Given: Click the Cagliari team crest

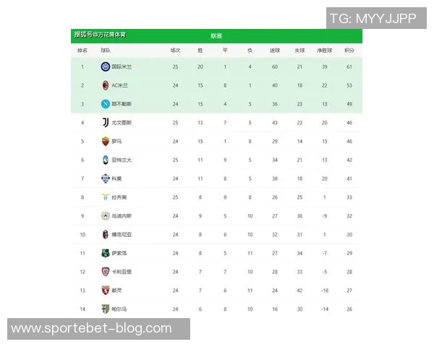Looking at the screenshot, I should [105, 272].
